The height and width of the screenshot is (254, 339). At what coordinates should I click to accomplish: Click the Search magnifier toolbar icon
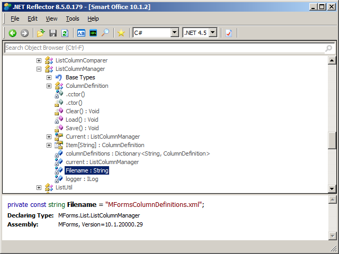pos(105,33)
